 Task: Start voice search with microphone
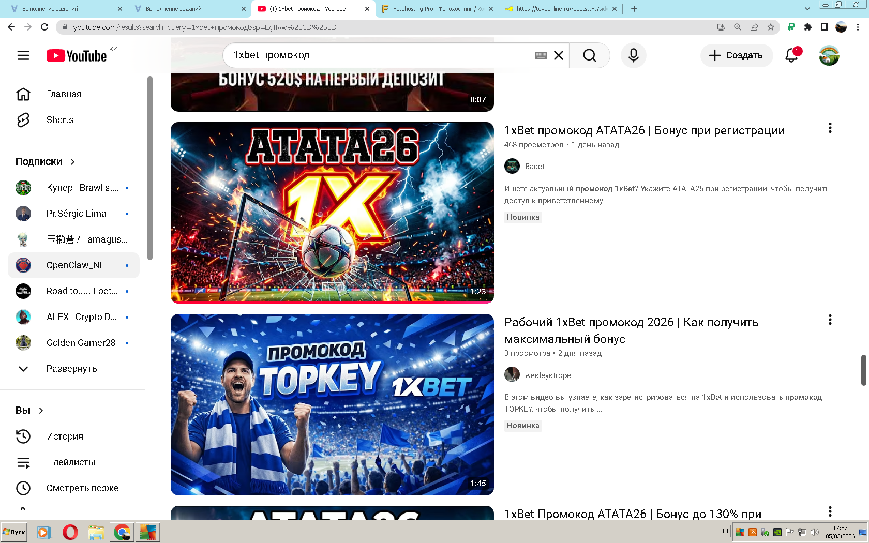(634, 55)
